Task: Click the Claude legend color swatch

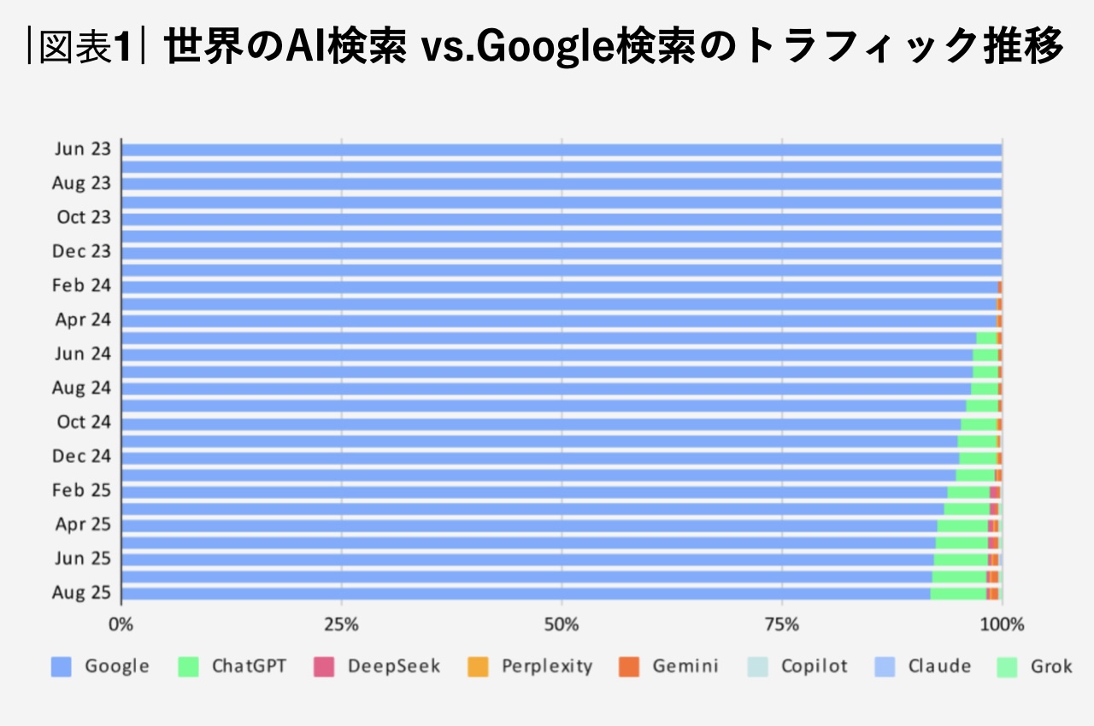Action: click(885, 666)
